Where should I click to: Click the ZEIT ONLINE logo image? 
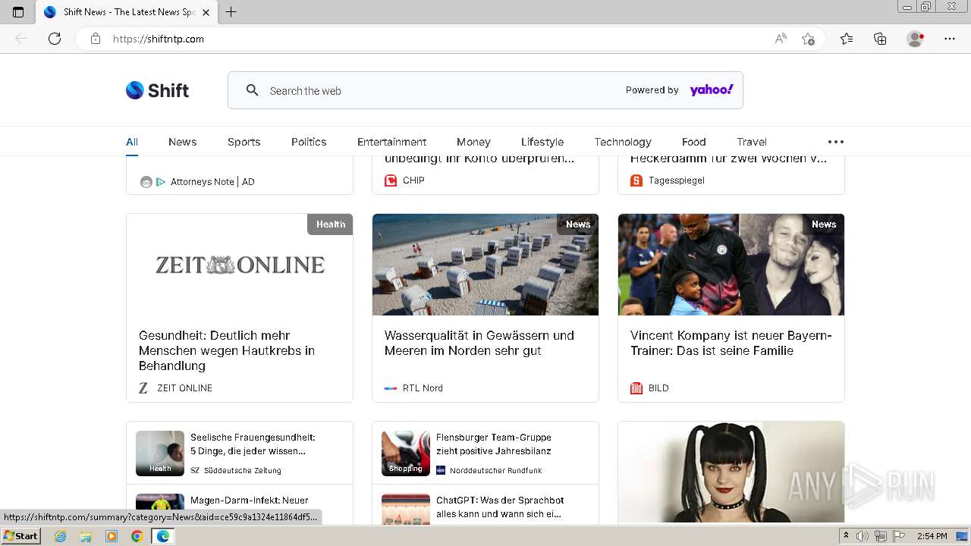tap(240, 265)
